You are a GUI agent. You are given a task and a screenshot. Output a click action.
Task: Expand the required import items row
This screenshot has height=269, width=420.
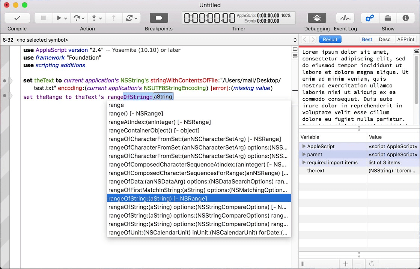[x=304, y=162]
